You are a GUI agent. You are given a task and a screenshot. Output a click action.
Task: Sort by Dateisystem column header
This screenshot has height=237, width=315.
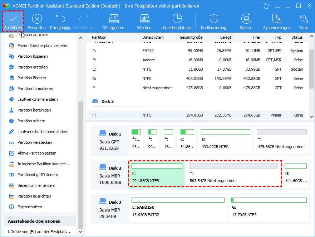point(153,37)
